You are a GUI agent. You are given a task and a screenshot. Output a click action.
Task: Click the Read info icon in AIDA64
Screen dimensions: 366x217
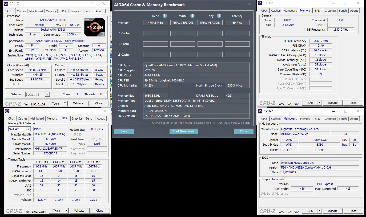(165, 16)
